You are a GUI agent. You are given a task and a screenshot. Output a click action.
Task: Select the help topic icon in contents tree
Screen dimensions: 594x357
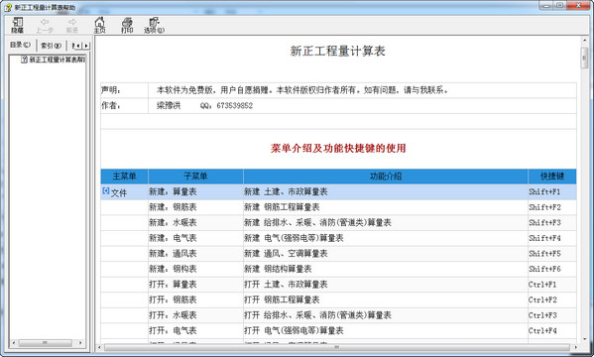pyautogui.click(x=24, y=59)
